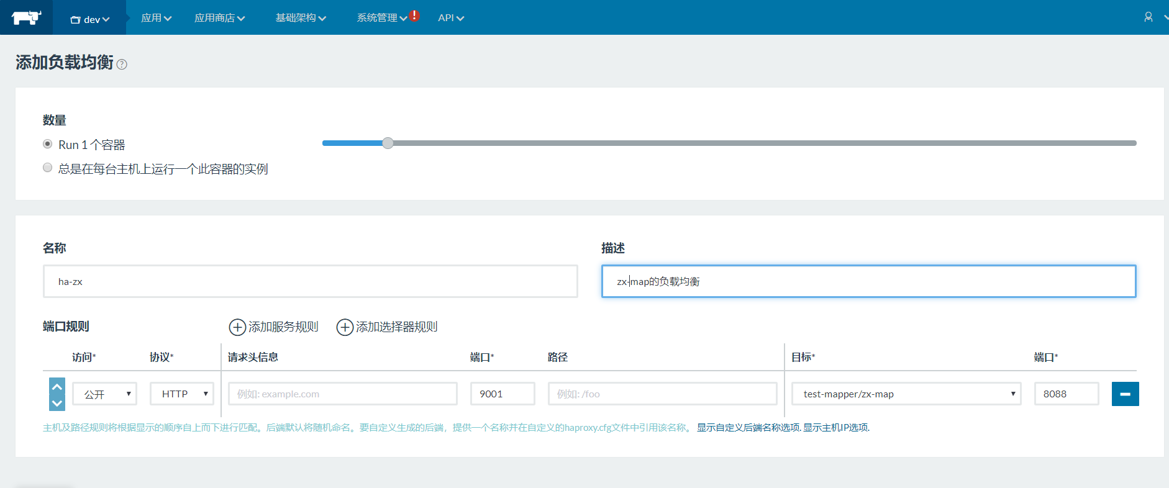Open the 应用商店 menu
Image resolution: width=1169 pixels, height=488 pixels.
coord(219,18)
